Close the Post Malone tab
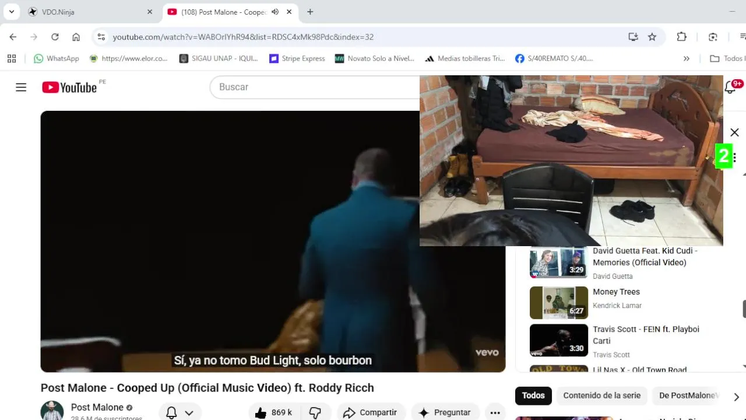Image resolution: width=746 pixels, height=420 pixels. [289, 12]
